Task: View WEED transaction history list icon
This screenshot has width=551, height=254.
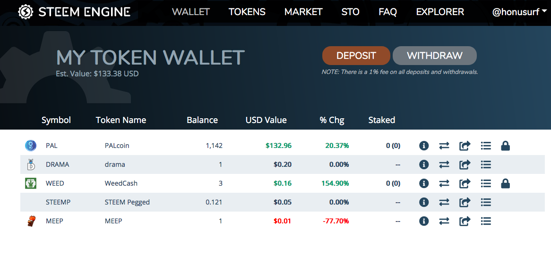Action: point(486,183)
